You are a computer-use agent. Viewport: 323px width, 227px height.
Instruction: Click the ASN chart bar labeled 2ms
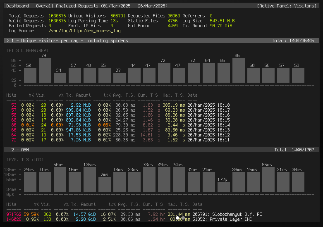point(105,184)
